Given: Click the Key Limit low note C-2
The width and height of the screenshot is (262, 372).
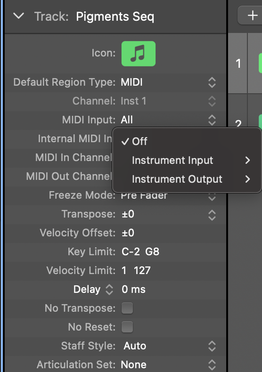Looking at the screenshot, I should coord(131,251).
